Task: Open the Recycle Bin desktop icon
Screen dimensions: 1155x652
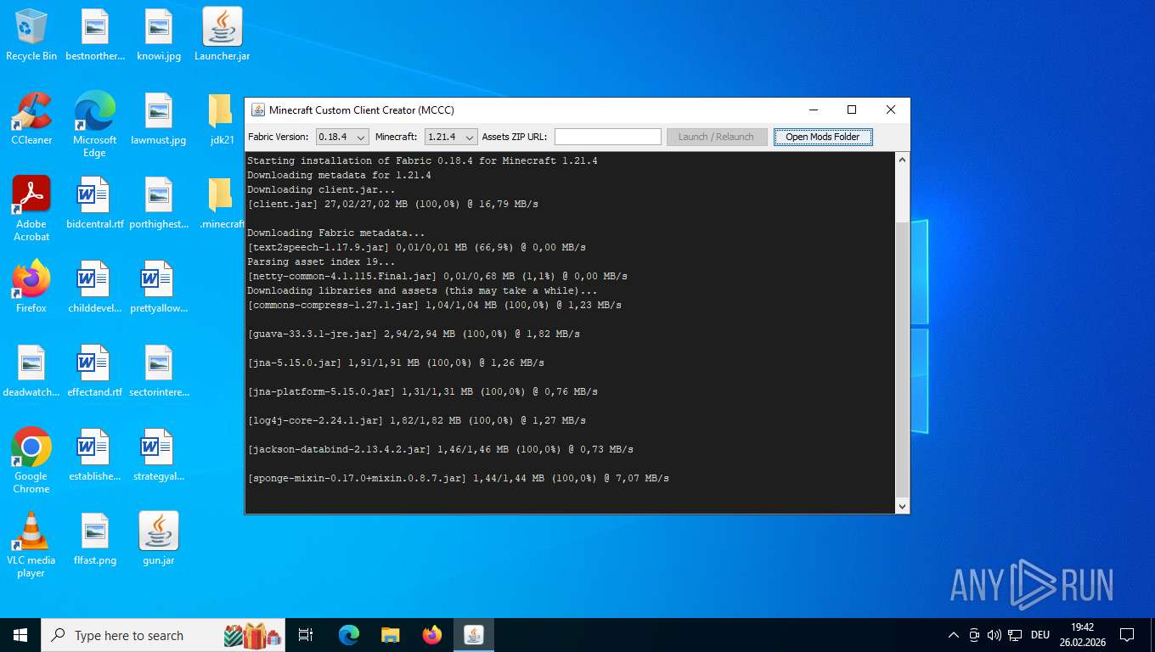Action: 31,34
